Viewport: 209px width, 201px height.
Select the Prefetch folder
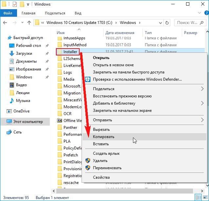click(71, 155)
